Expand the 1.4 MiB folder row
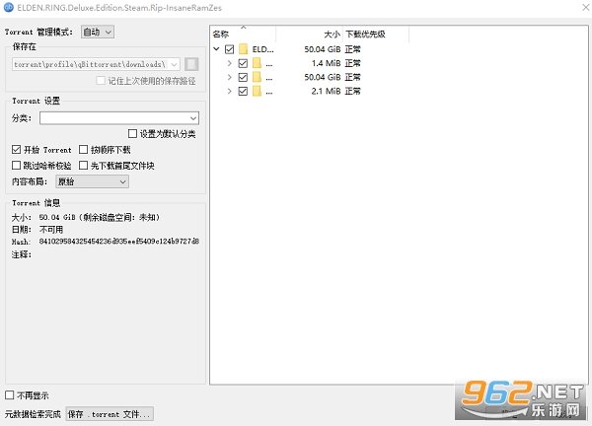The width and height of the screenshot is (592, 426). tap(230, 63)
